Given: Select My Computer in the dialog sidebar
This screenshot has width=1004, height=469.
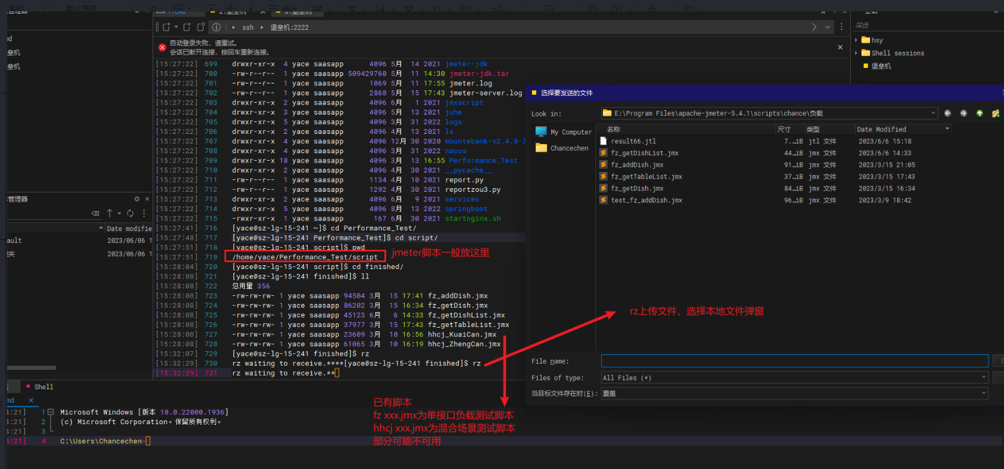Looking at the screenshot, I should coord(564,132).
